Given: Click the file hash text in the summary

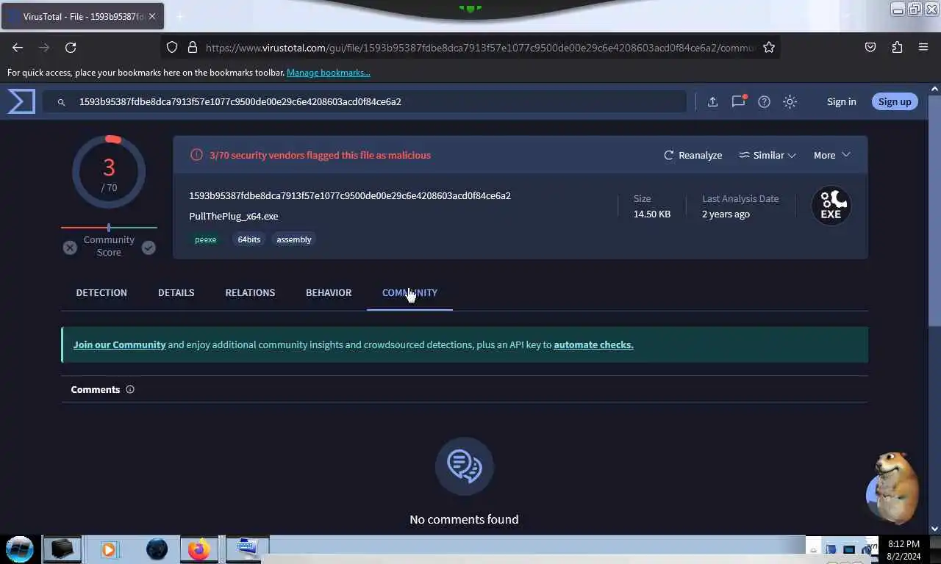Looking at the screenshot, I should [x=350, y=195].
